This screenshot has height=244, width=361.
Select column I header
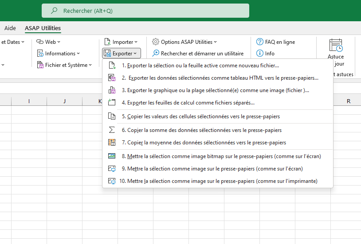29,101
